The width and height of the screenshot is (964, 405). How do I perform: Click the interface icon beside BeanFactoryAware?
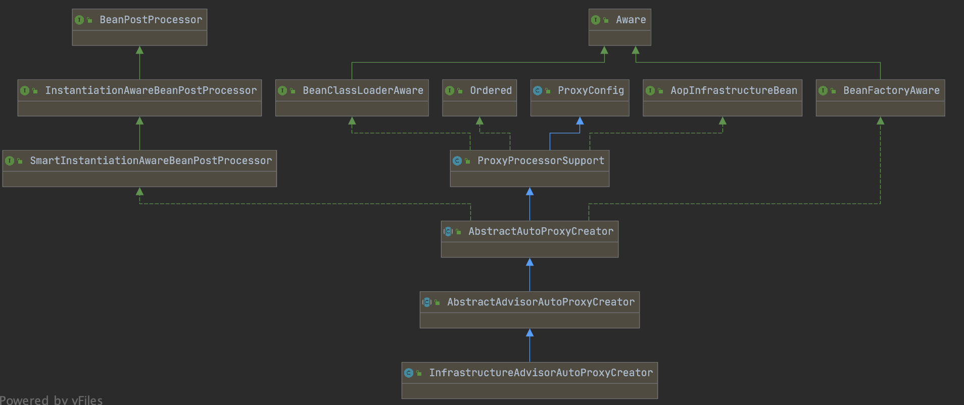click(x=823, y=91)
